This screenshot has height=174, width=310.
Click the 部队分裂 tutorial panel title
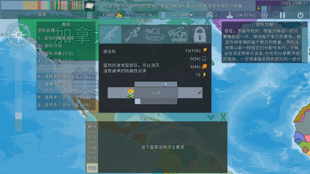point(265,25)
